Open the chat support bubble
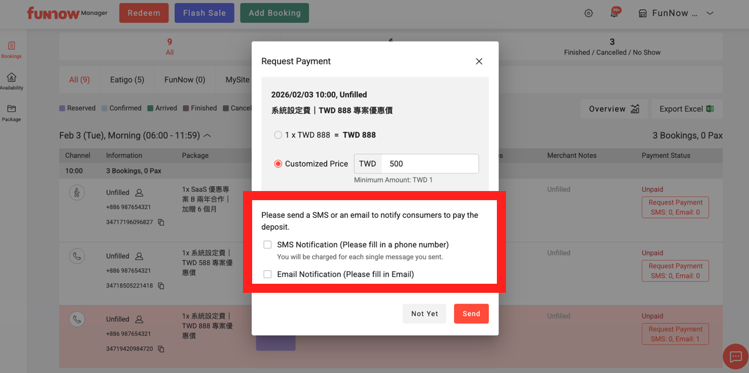The height and width of the screenshot is (373, 749). tap(735, 357)
